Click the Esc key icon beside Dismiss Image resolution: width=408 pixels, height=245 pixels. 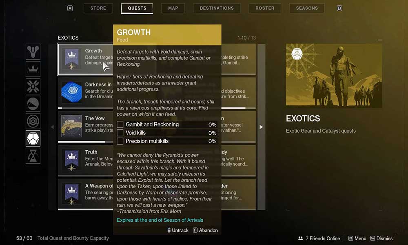(x=373, y=238)
